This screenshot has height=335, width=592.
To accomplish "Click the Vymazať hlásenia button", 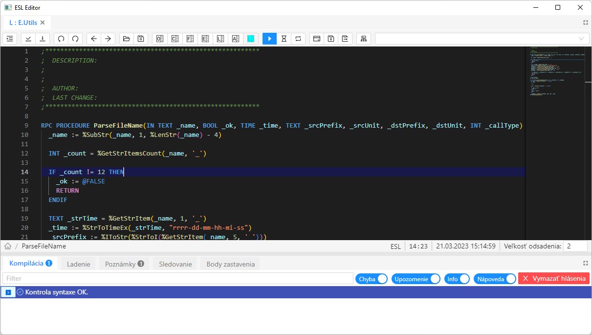I will (x=553, y=279).
